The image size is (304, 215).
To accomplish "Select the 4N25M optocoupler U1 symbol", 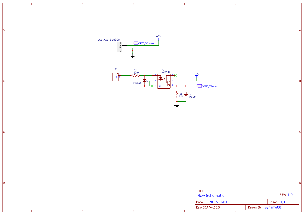I will pyautogui.click(x=164, y=81).
